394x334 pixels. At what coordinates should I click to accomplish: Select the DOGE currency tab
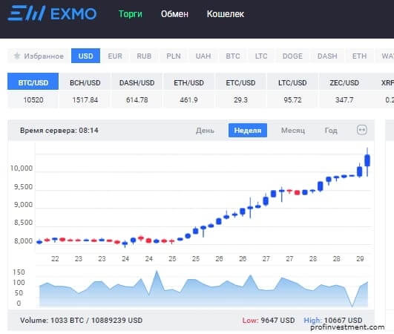click(x=293, y=56)
